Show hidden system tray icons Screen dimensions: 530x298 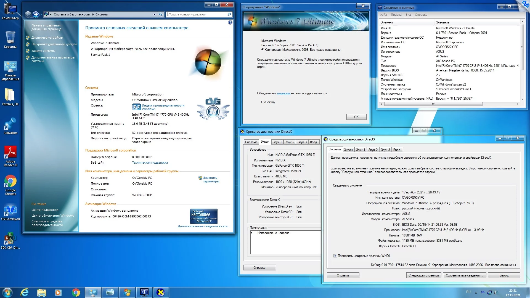pyautogui.click(x=476, y=292)
